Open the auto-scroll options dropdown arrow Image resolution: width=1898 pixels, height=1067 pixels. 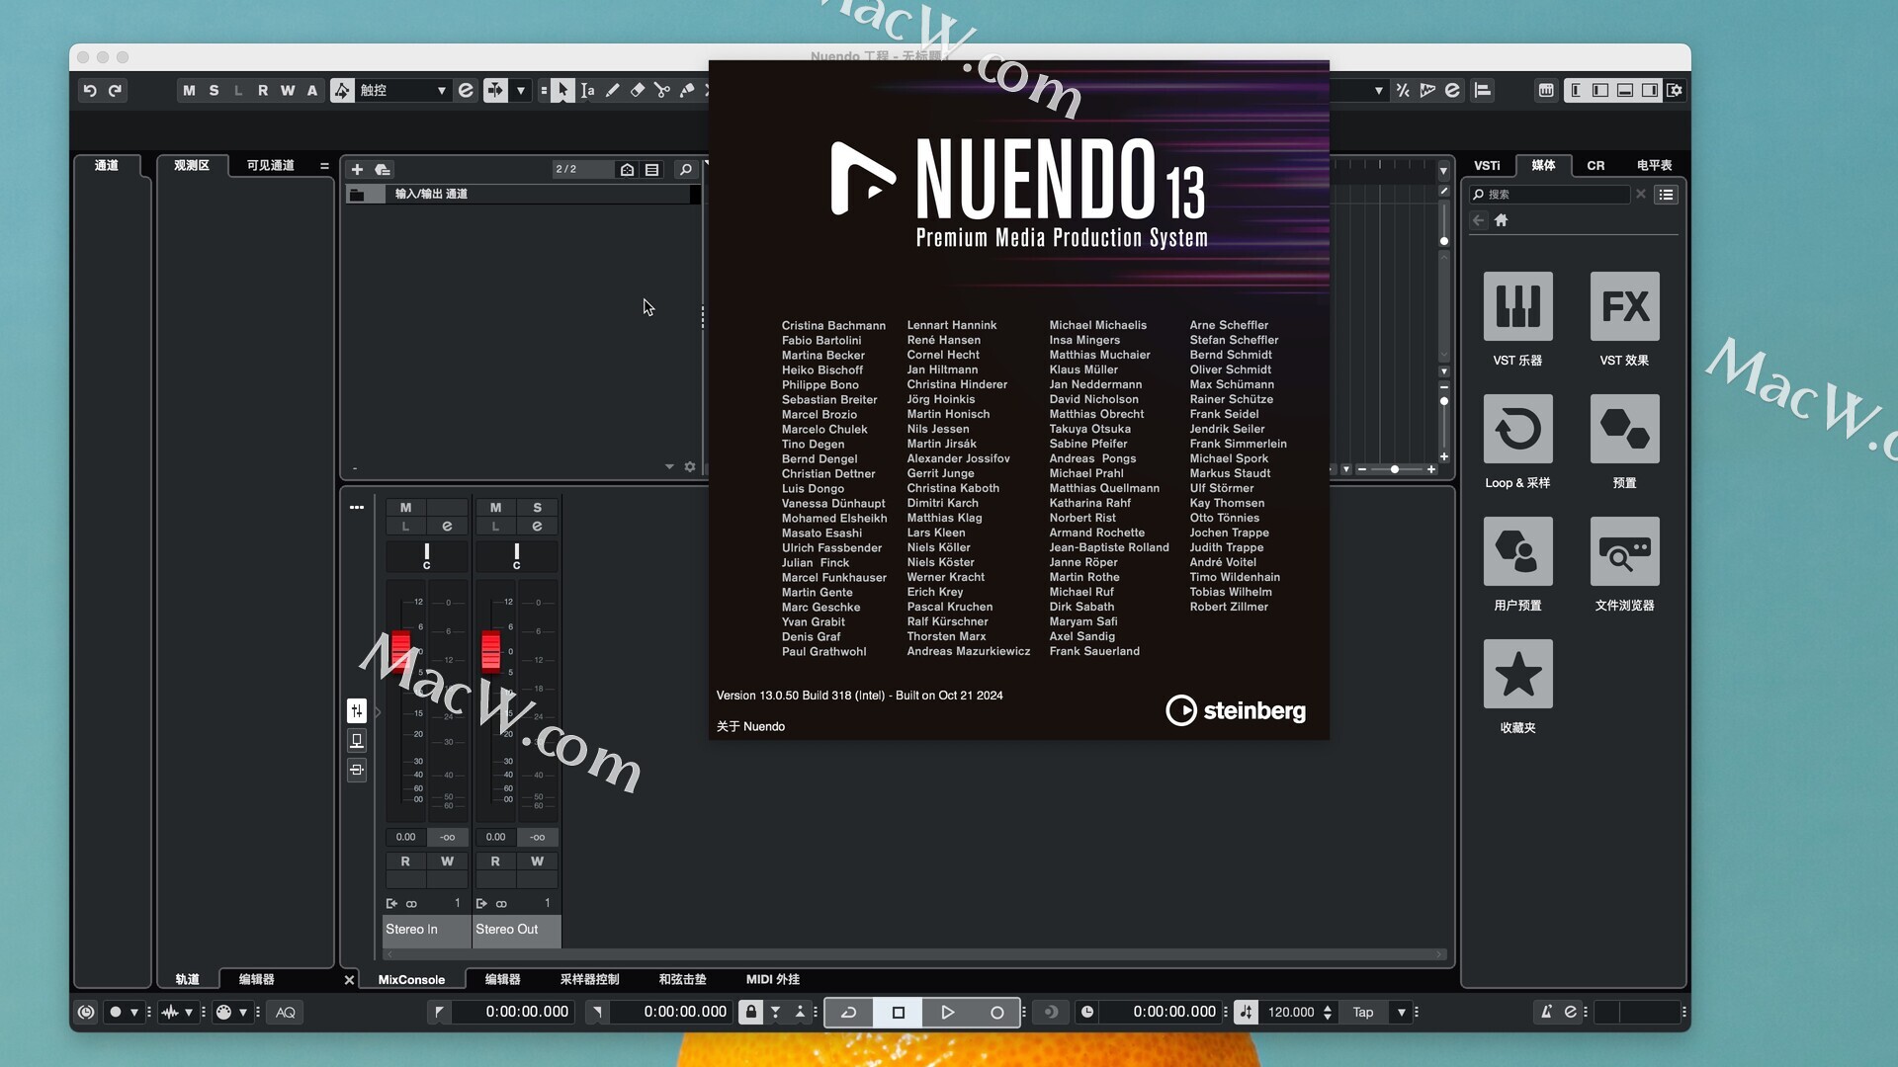click(521, 90)
